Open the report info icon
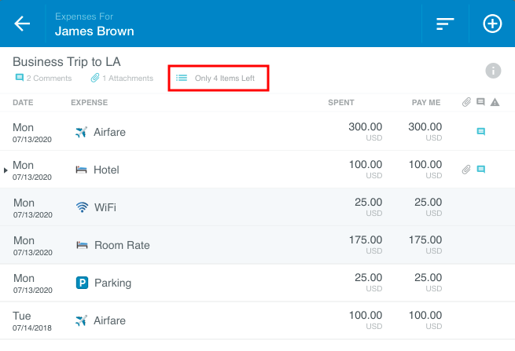Viewport: 515px width, 351px height. (x=493, y=71)
